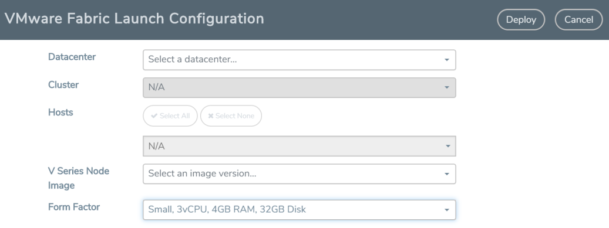Image resolution: width=609 pixels, height=228 pixels.
Task: Click the Form Factor label
Action: [74, 207]
